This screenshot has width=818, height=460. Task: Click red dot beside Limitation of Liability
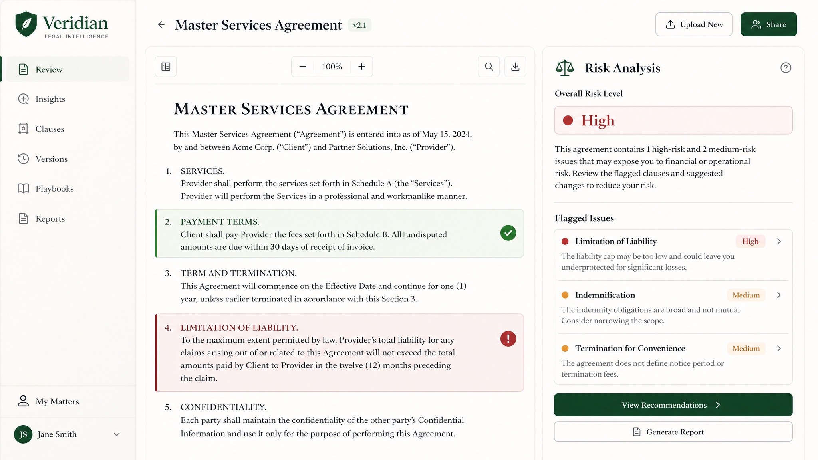tap(565, 242)
